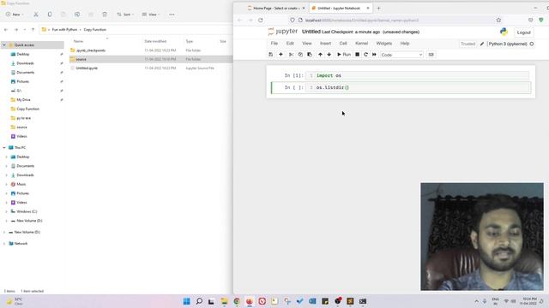Viewport: 549px width, 308px height.
Task: Restart kernel and run all cells
Action: point(374,55)
